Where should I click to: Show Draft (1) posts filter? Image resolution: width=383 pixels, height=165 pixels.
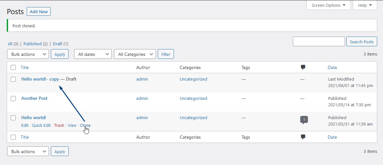pos(60,44)
